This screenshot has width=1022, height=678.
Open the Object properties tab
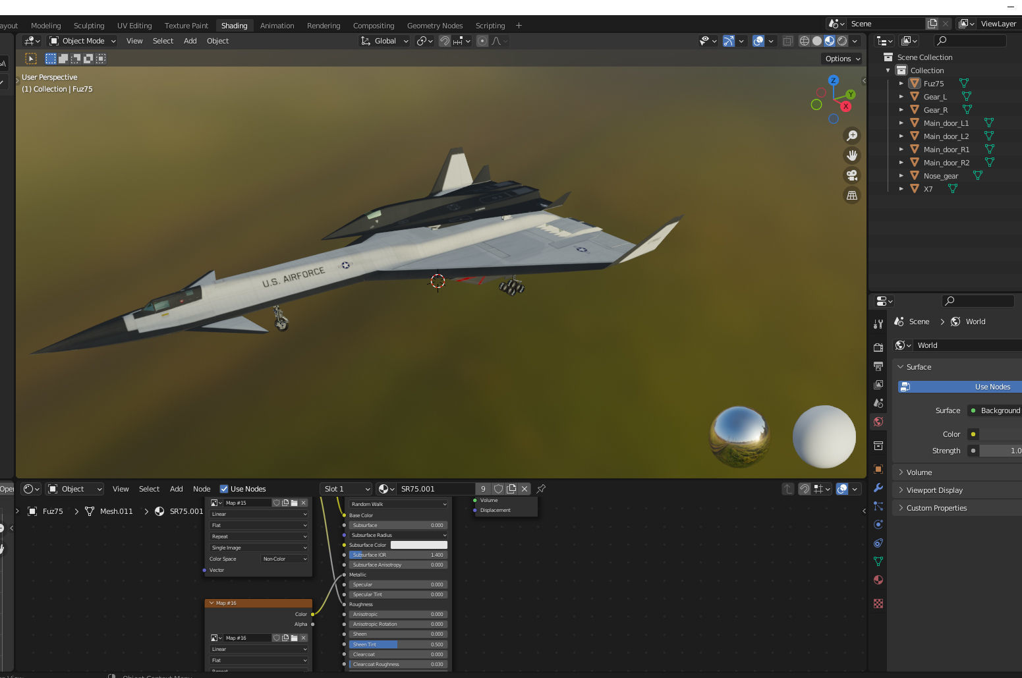[x=878, y=469]
